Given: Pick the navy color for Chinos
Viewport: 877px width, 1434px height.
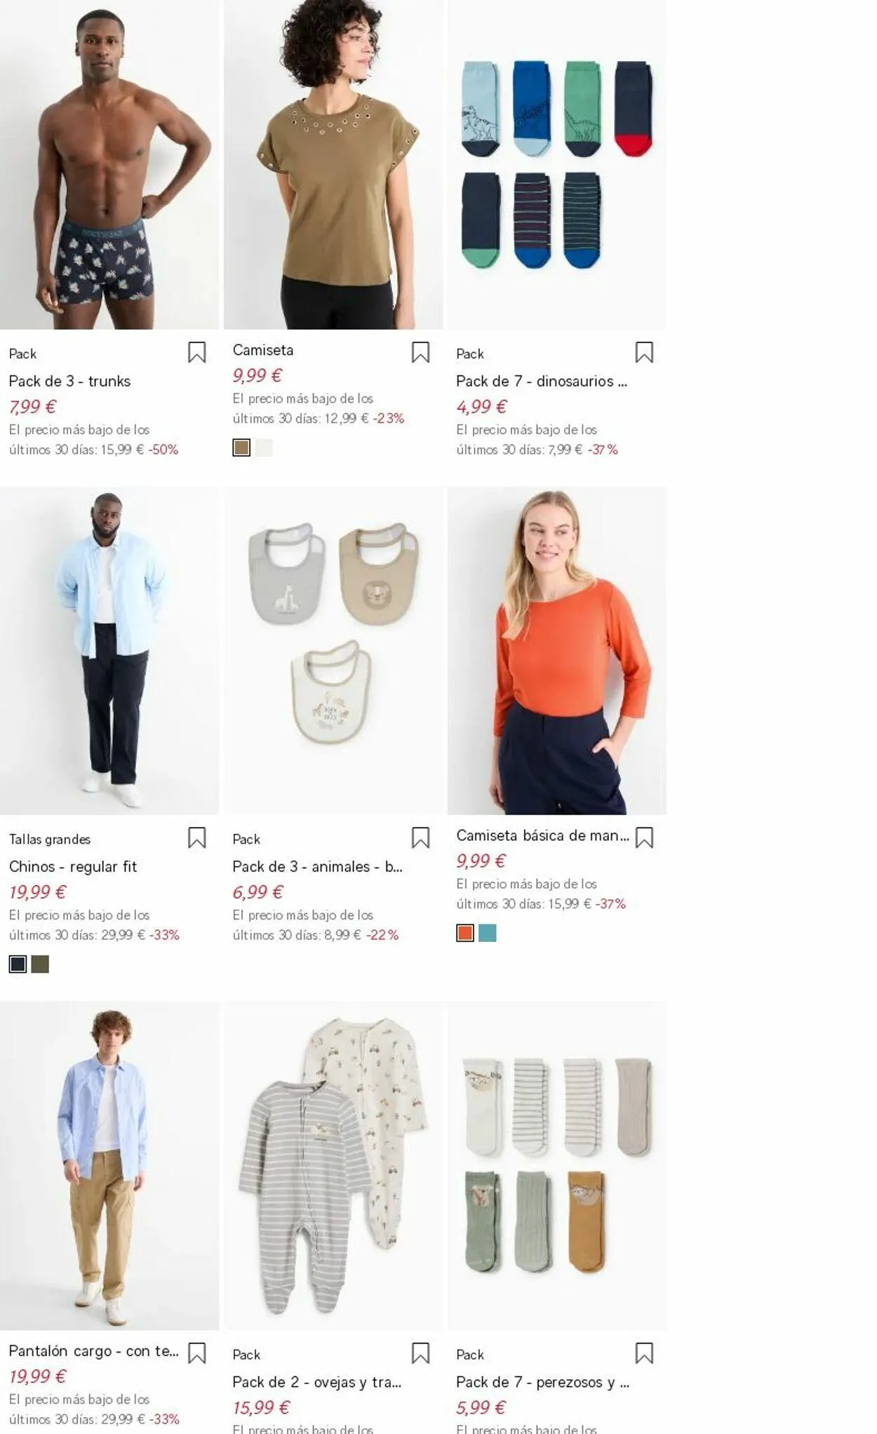Looking at the screenshot, I should tap(18, 964).
